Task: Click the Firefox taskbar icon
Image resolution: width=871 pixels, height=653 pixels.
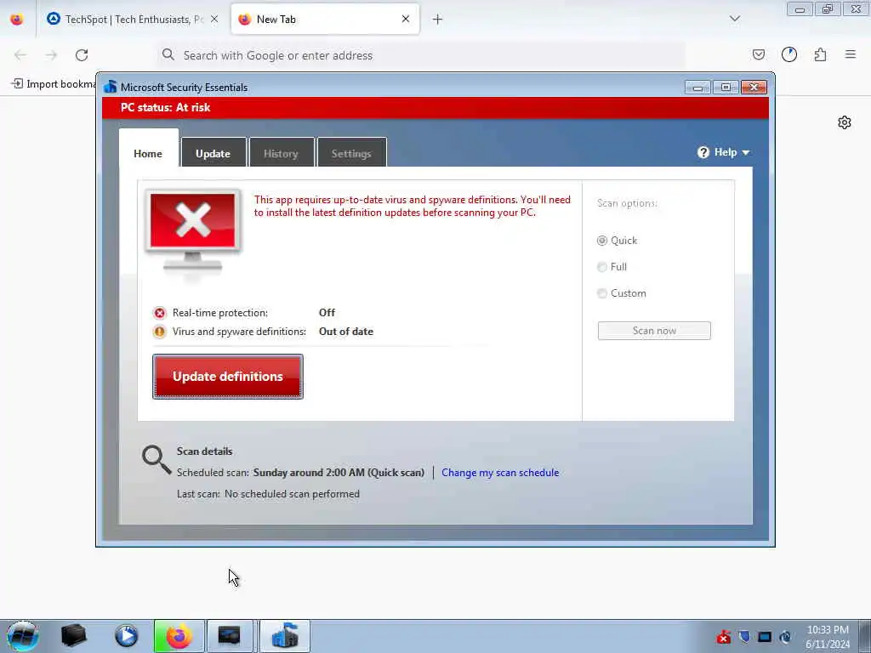Action: tap(179, 636)
